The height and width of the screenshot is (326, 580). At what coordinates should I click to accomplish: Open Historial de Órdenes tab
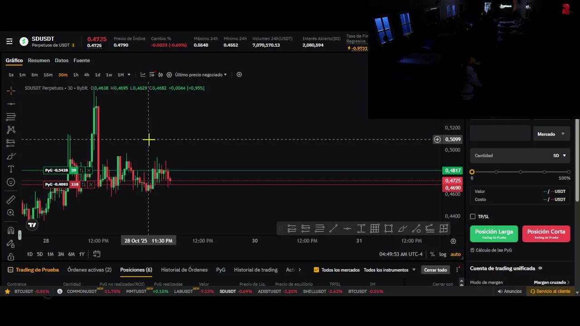click(x=184, y=270)
